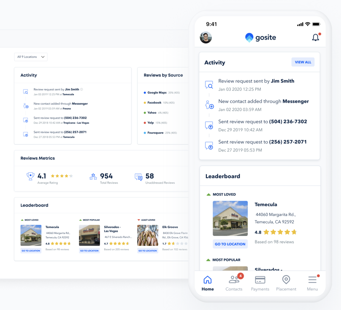Click GO TO LOCATION under mobile Temecula photo
The height and width of the screenshot is (310, 341).
point(230,244)
